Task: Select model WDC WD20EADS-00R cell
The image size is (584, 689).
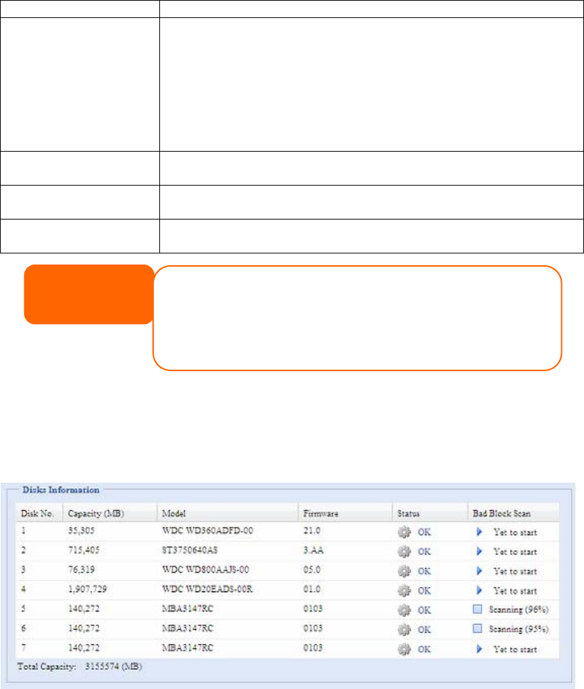Action: click(208, 589)
